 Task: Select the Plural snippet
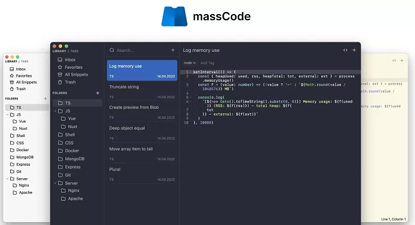[x=142, y=174]
